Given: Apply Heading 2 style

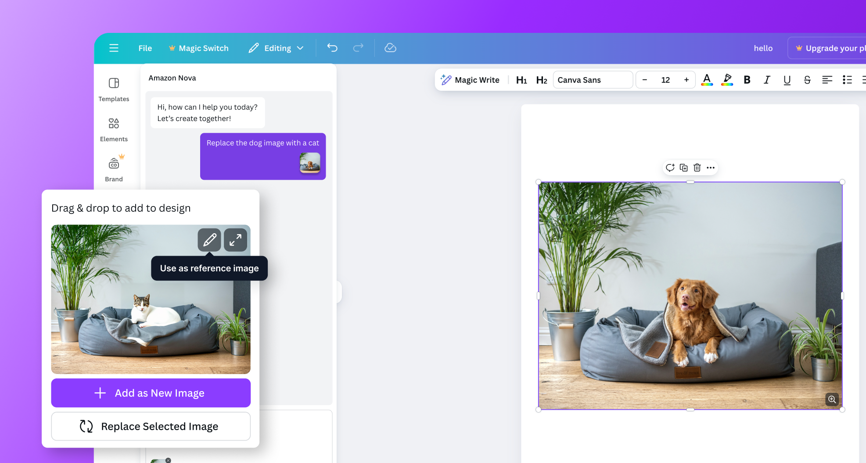Looking at the screenshot, I should pos(542,80).
